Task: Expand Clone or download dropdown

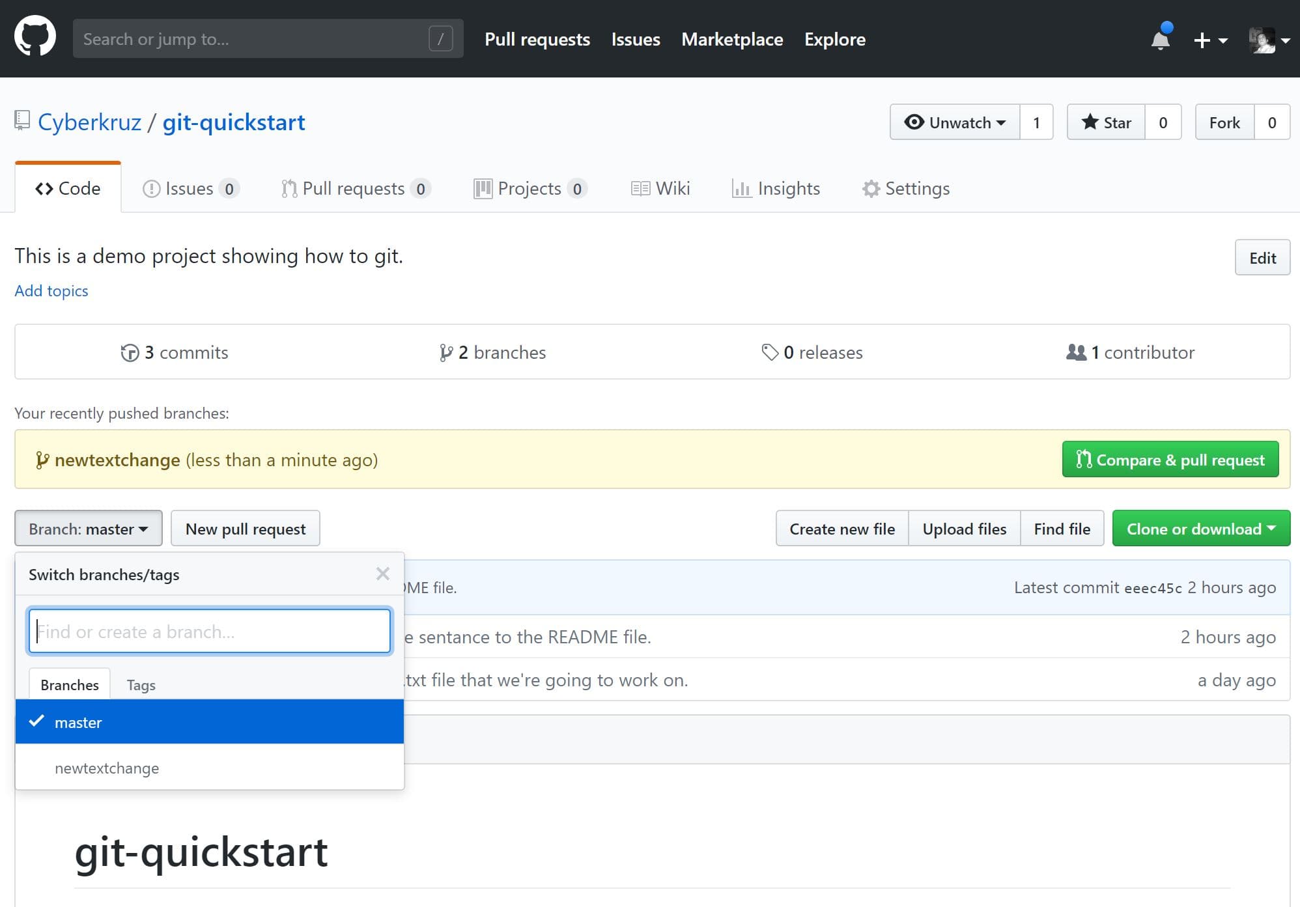Action: (1201, 529)
